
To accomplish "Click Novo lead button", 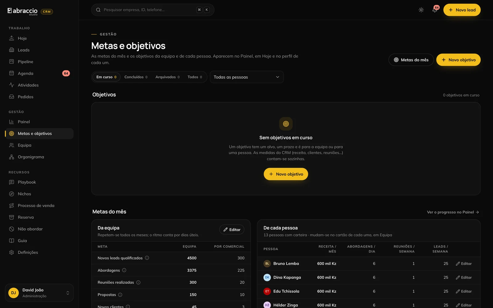I will click(462, 10).
